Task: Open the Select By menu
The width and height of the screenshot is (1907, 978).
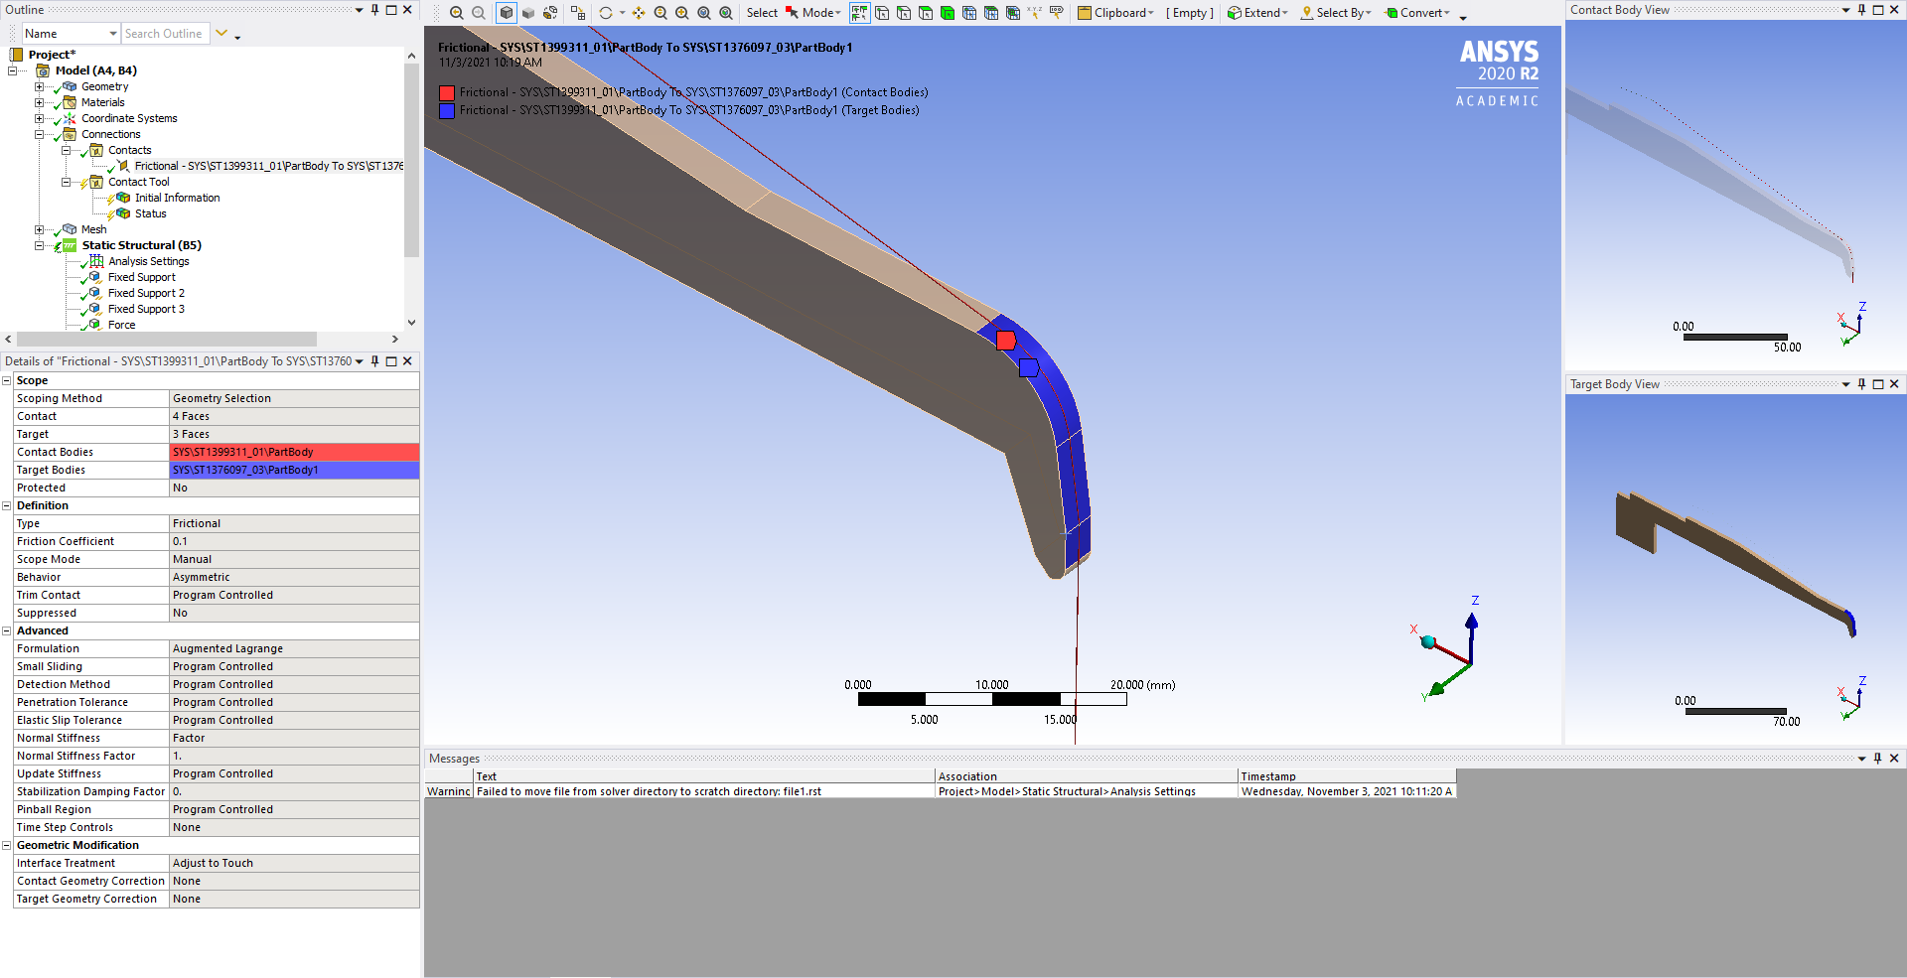Action: pyautogui.click(x=1336, y=13)
